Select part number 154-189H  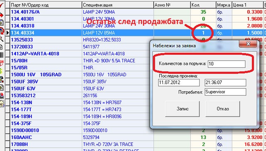pyautogui.click(x=22, y=117)
